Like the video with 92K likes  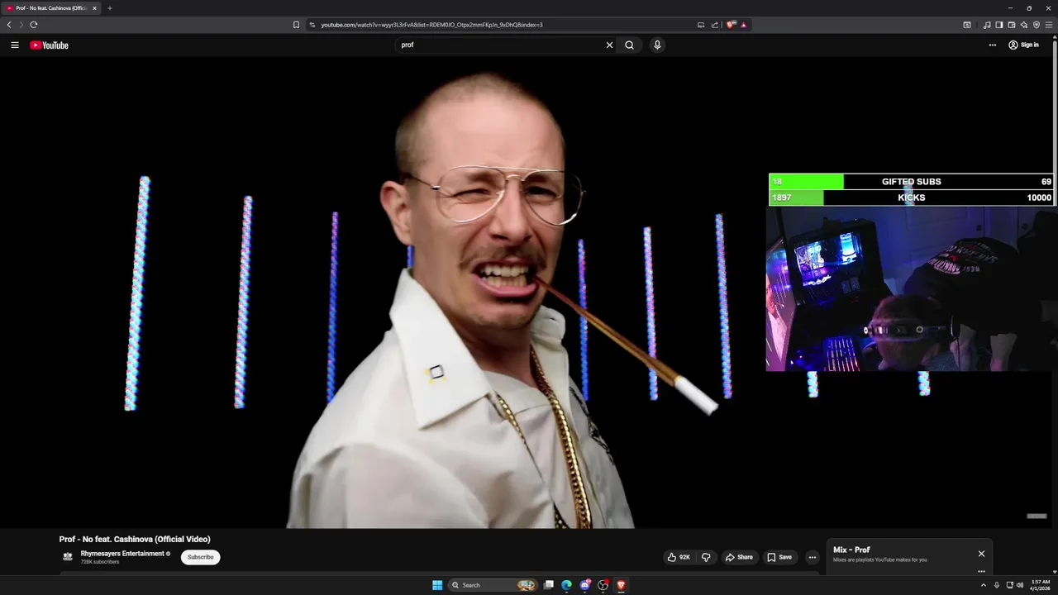679,557
